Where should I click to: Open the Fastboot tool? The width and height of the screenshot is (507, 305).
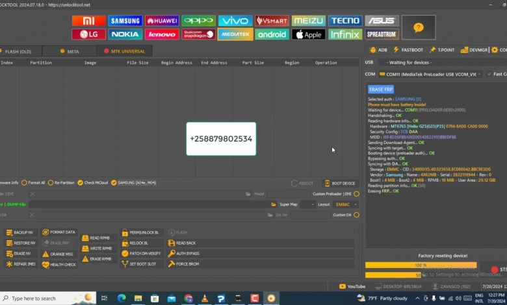point(408,50)
